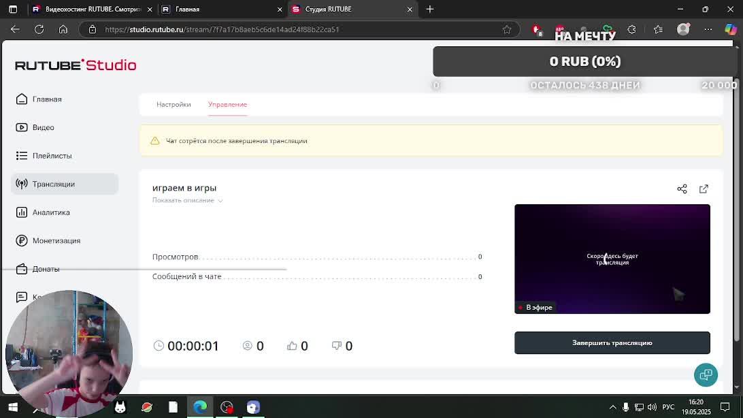Select Трансляции in the sidebar
The image size is (743, 418).
point(65,184)
